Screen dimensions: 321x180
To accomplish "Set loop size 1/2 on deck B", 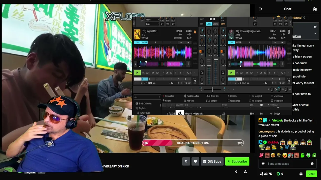I will pyautogui.click(x=265, y=73).
